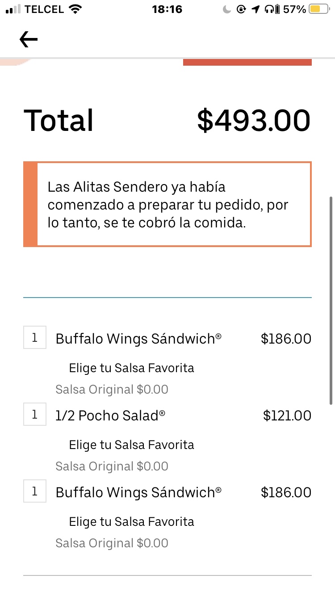
Task: Tap quantity box of first Buffalo Wings Sándwich
Action: tap(35, 338)
